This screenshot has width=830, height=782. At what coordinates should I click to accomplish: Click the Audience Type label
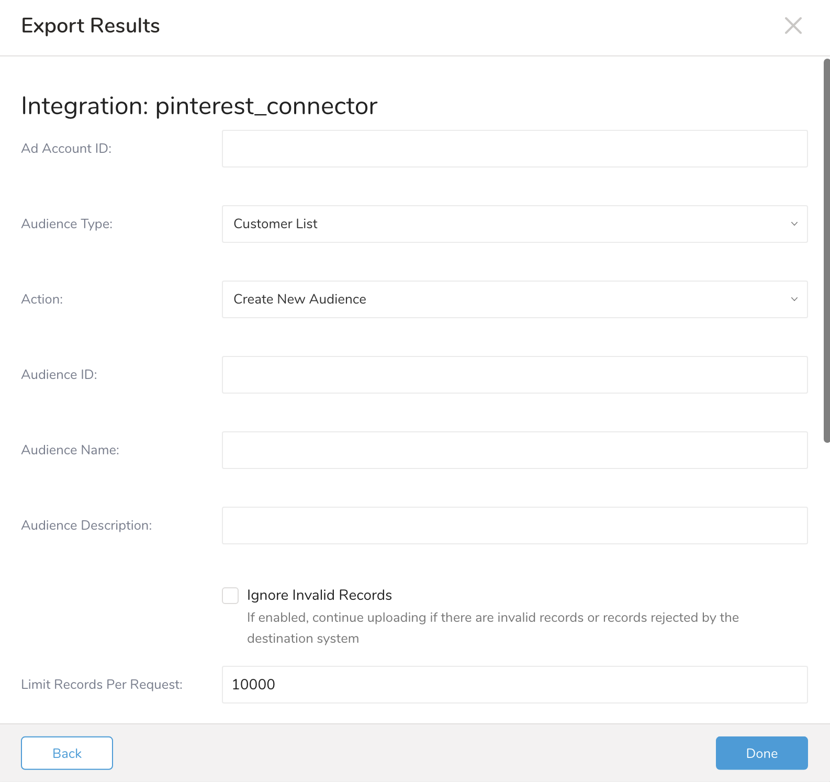(x=67, y=224)
